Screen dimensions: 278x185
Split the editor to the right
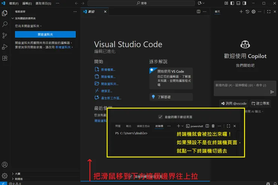(x=199, y=12)
